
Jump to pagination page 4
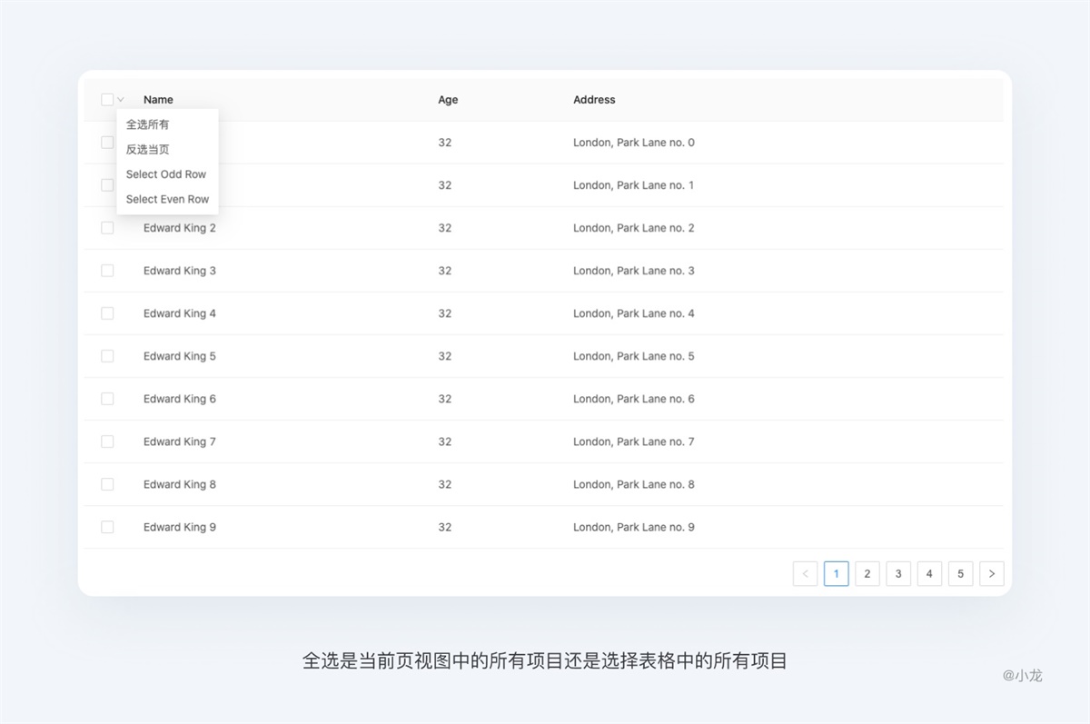pyautogui.click(x=929, y=574)
